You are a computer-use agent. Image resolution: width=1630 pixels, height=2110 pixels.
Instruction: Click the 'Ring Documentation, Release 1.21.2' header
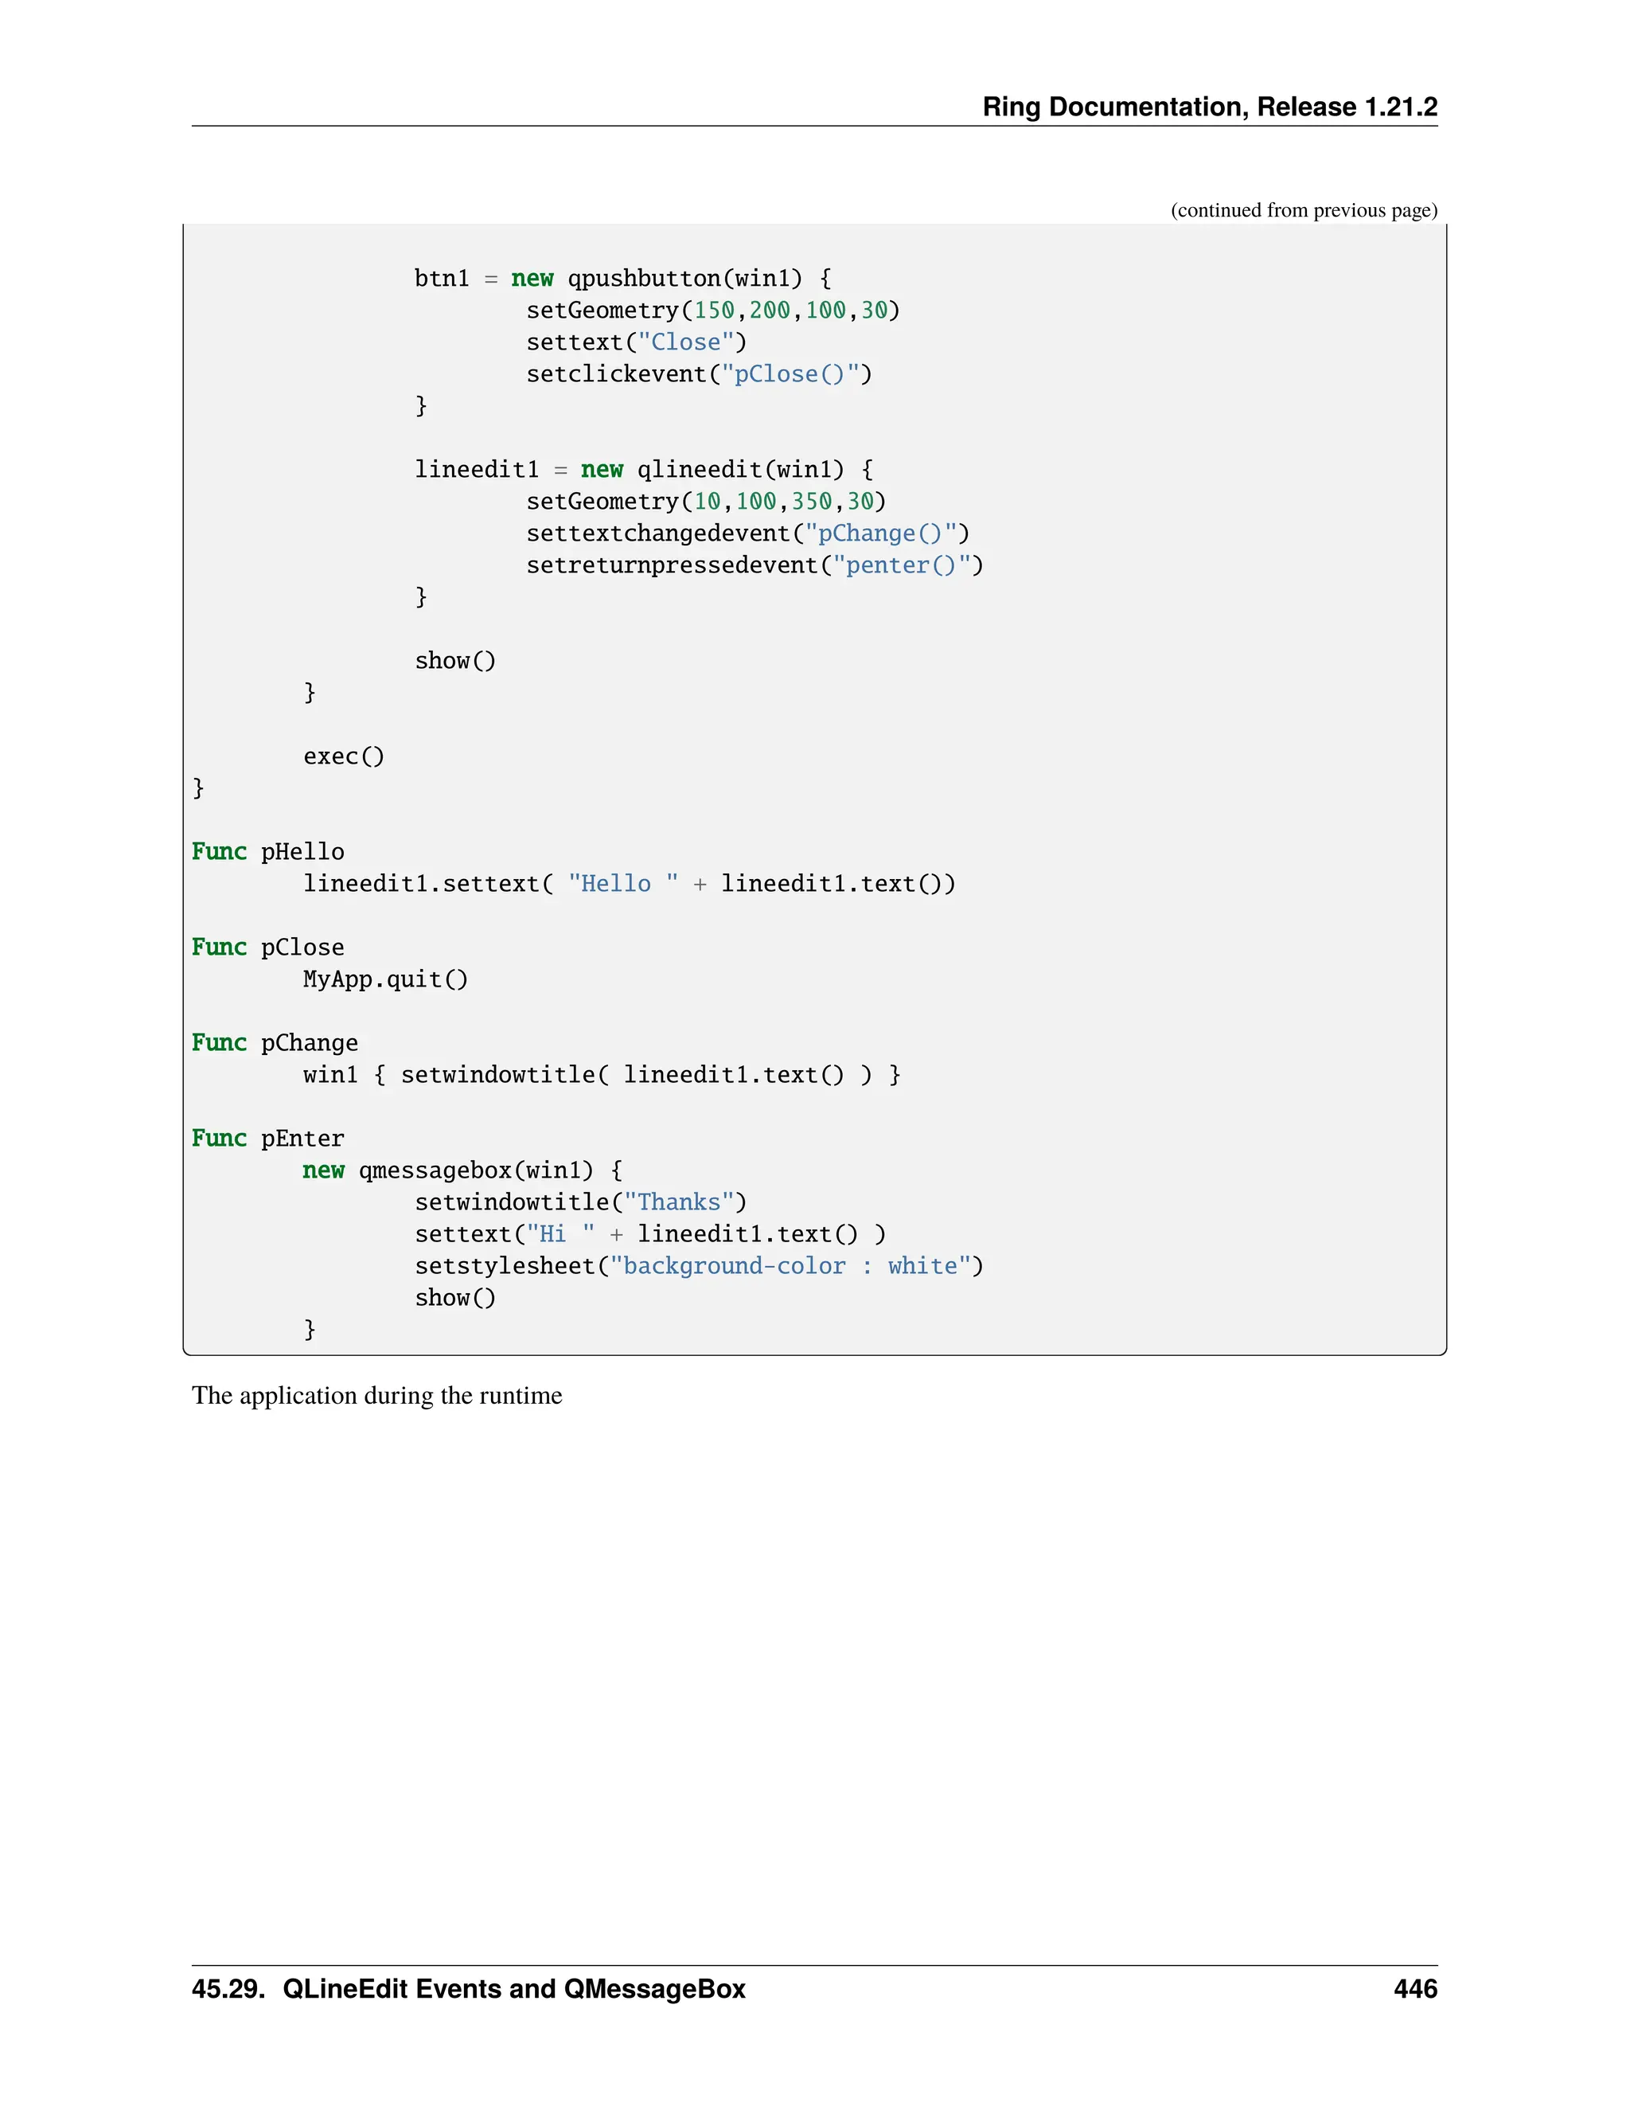pos(1209,106)
